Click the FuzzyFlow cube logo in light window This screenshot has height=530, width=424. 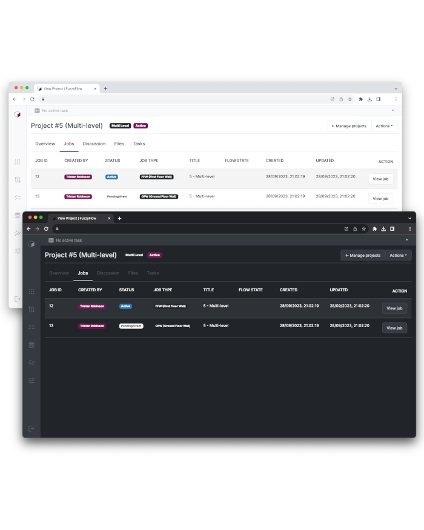[x=18, y=114]
